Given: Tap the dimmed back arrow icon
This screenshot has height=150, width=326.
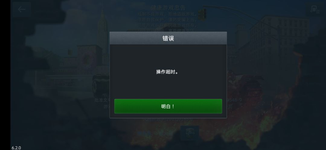Looking at the screenshot, I should tap(22, 9).
